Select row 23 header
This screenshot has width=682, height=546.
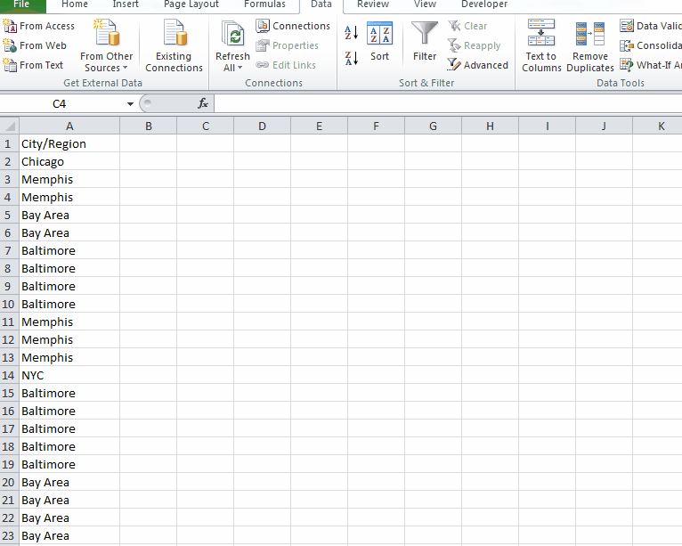coord(9,536)
